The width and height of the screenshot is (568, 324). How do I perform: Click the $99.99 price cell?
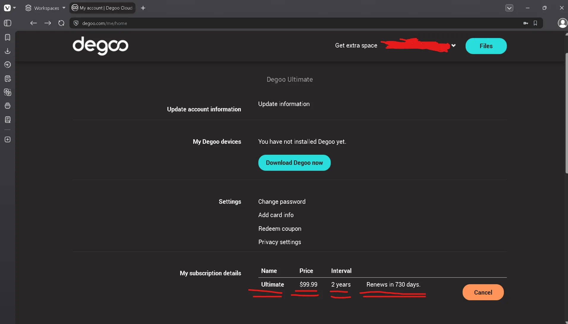point(308,285)
